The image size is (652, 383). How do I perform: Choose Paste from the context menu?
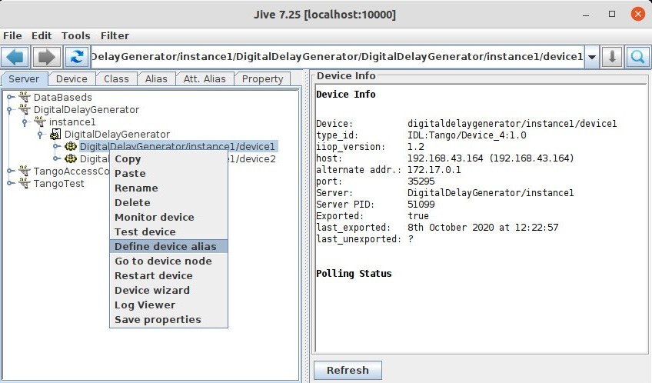pyautogui.click(x=168, y=173)
